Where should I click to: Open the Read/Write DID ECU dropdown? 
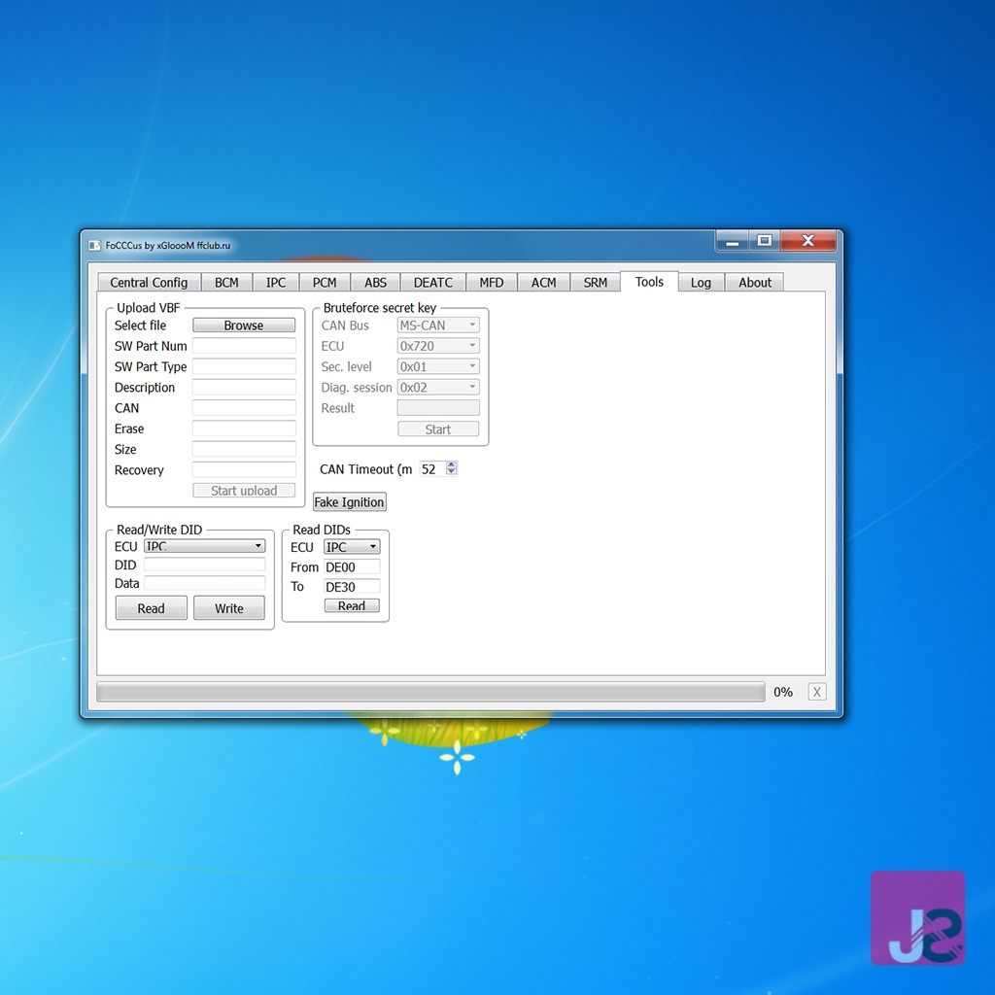[x=204, y=546]
